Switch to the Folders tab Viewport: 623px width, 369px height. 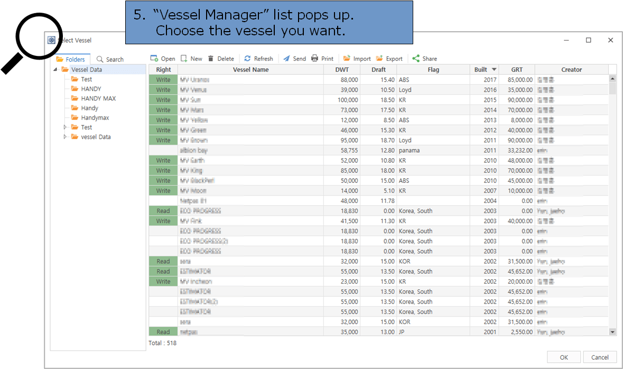pyautogui.click(x=72, y=59)
